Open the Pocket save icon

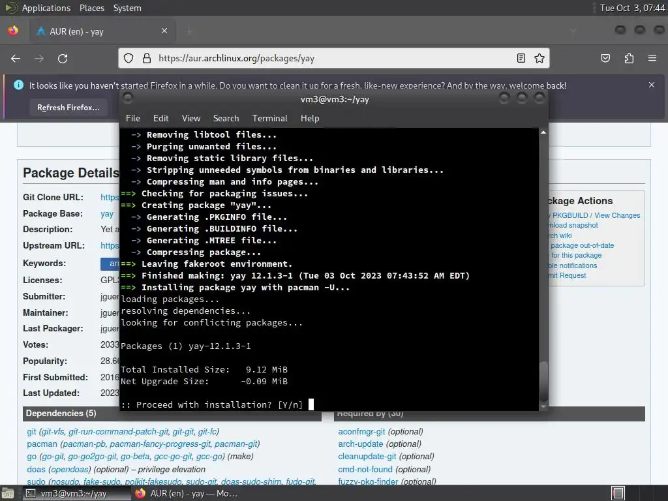click(605, 58)
